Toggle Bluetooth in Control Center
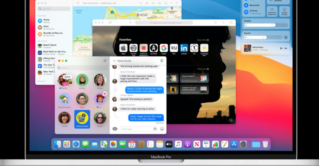Image resolution: width=319 pixels, height=166 pixels. point(246,5)
